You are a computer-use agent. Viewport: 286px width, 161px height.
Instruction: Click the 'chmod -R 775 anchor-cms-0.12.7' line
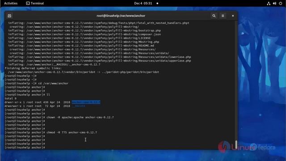point(50,132)
